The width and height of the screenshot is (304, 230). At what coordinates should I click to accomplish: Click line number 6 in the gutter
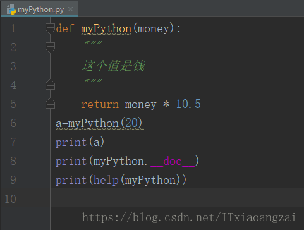coord(13,123)
